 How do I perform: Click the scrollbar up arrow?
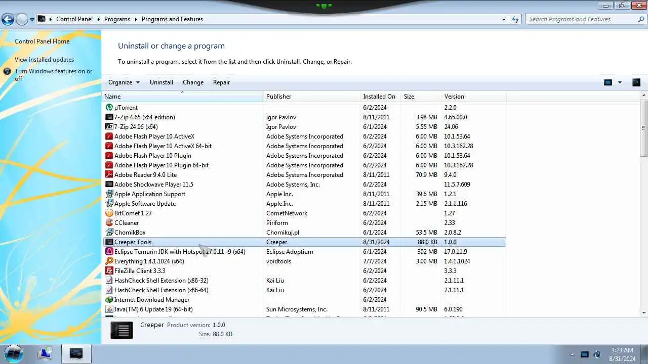point(643,95)
